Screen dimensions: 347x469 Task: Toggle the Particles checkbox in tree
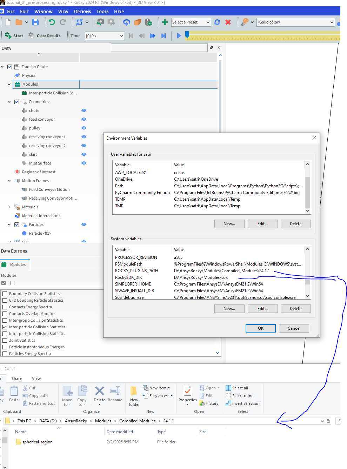[x=16, y=225]
